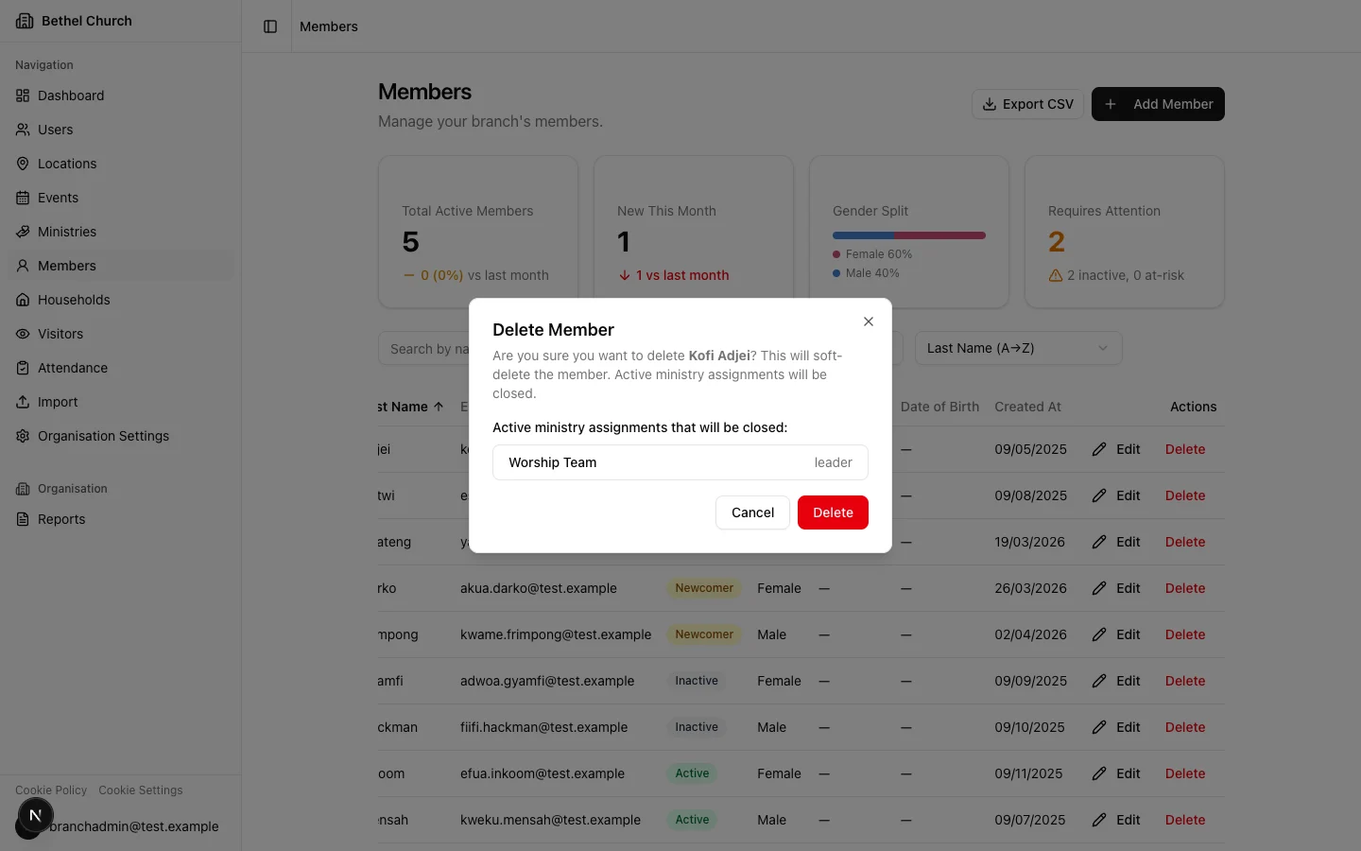Open Ministries in the sidebar
The height and width of the screenshot is (851, 1361).
pos(121,232)
